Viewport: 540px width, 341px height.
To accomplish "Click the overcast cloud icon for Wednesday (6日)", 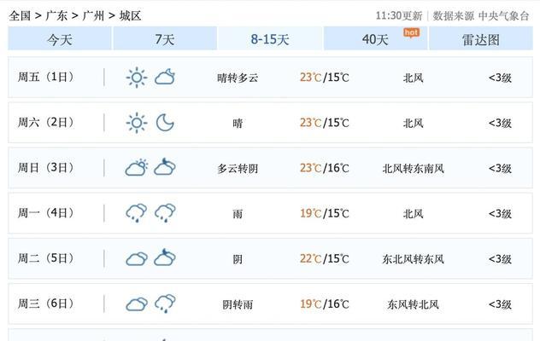I will [137, 304].
